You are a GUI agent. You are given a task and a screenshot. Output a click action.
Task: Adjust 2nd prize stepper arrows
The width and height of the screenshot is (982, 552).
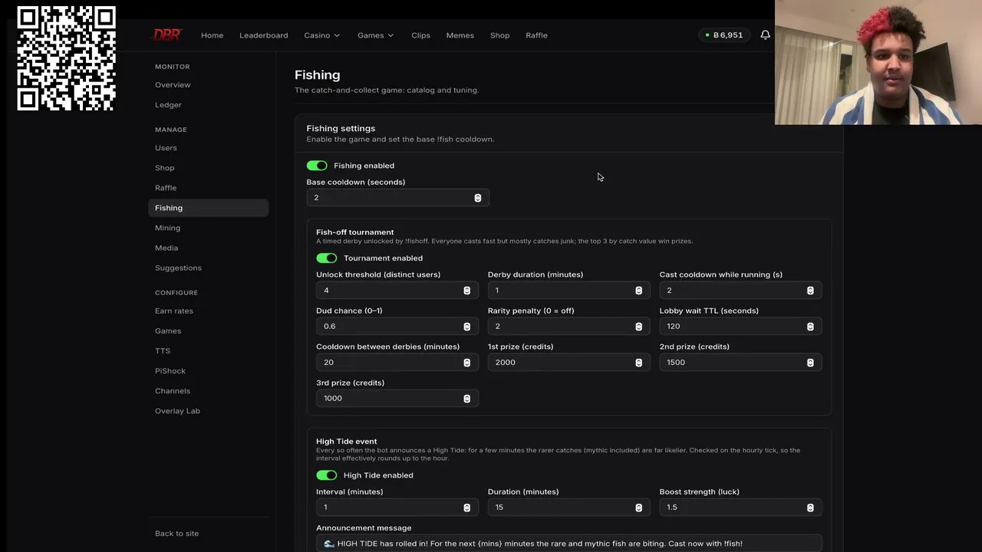(810, 363)
